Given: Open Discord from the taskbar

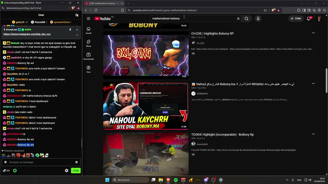Looking at the screenshot, I should tap(206, 180).
